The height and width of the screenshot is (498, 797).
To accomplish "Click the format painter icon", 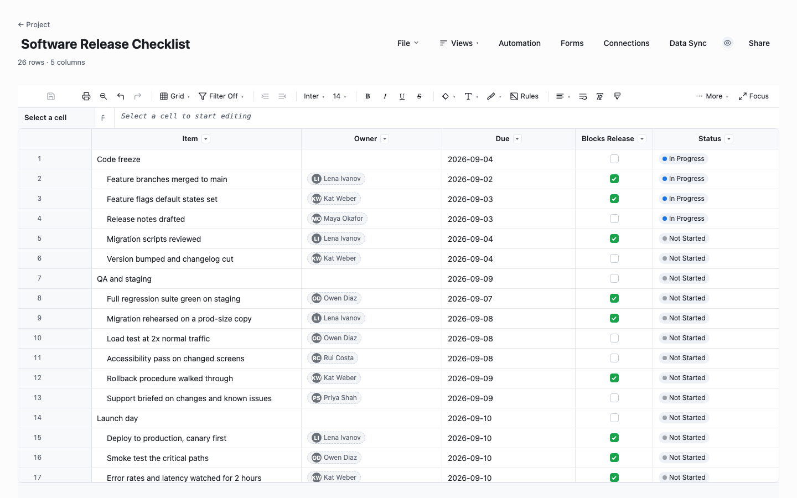I will tap(617, 96).
